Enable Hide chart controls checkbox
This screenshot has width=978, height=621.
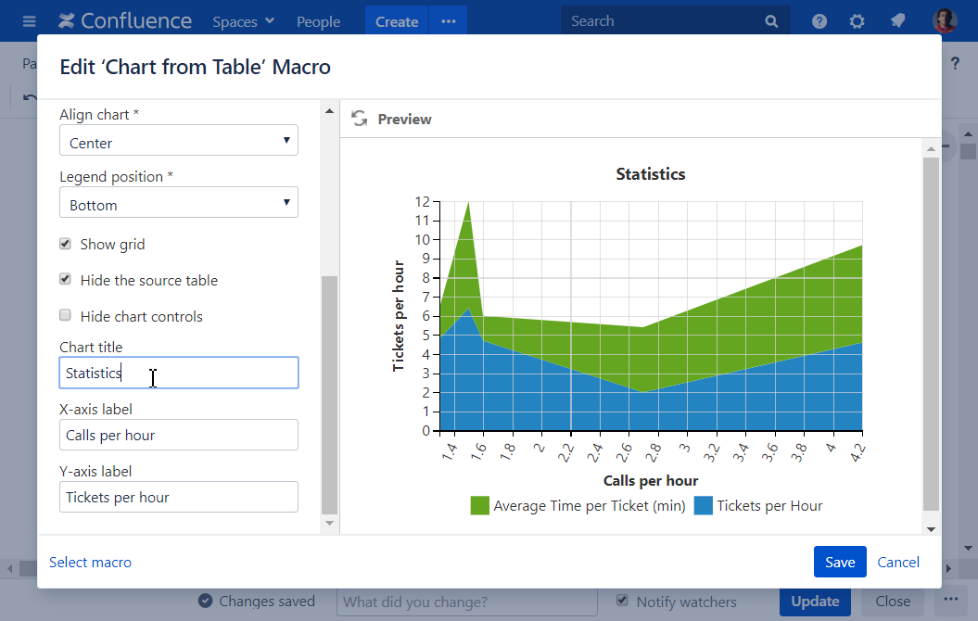(x=66, y=315)
